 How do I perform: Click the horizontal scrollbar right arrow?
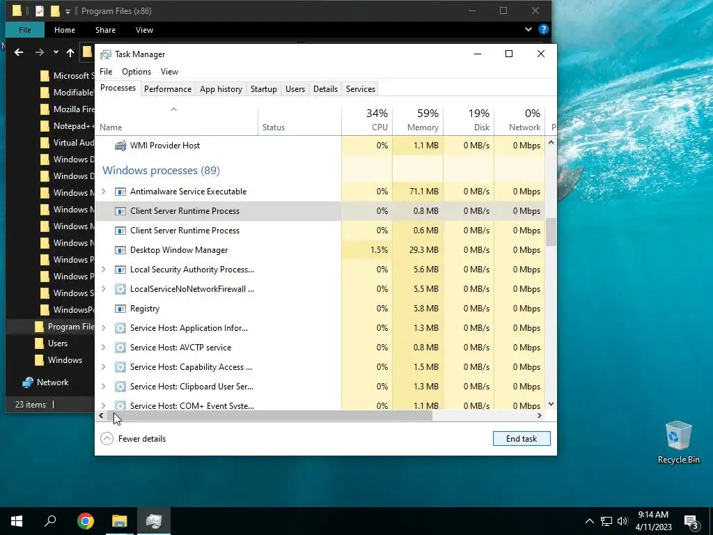pyautogui.click(x=540, y=416)
